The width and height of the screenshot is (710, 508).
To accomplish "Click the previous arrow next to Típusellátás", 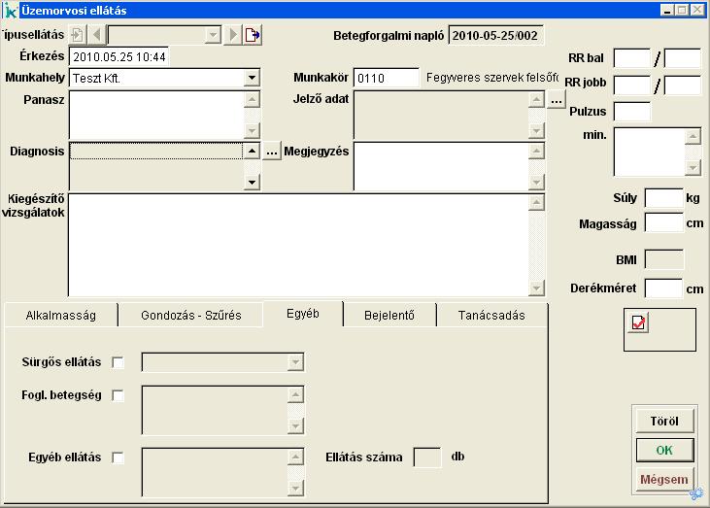I will 97,35.
